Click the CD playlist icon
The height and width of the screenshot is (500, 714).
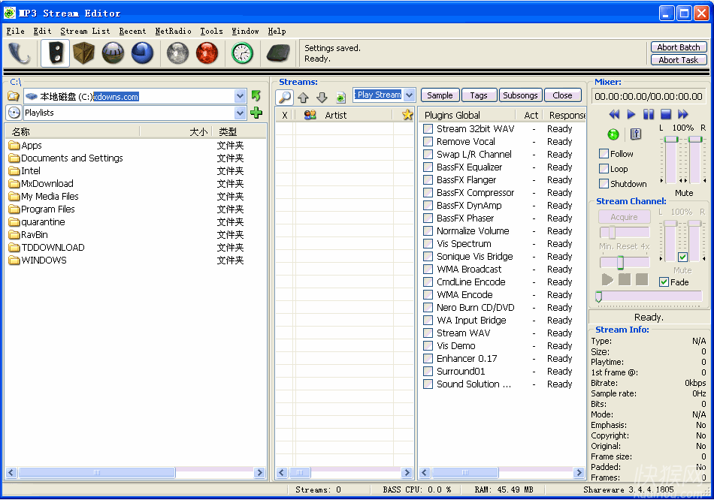(14, 113)
